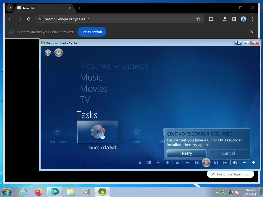Image resolution: width=263 pixels, height=197 pixels.
Task: Dismiss the default browser infobar
Action: coord(252,32)
